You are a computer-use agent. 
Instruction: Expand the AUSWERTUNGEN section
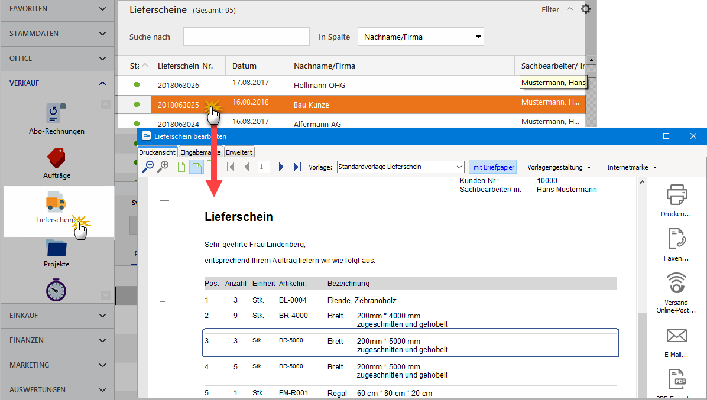[57, 389]
